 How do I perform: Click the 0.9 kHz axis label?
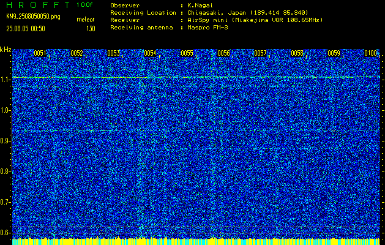[x=5, y=141]
